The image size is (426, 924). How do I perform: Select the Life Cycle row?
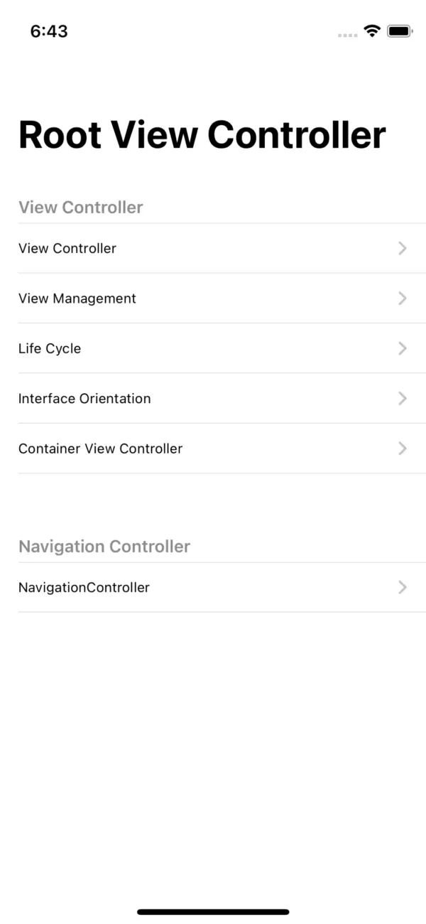click(213, 348)
